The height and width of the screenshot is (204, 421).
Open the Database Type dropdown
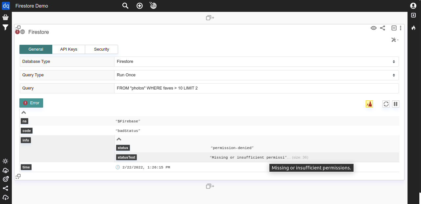pos(257,62)
